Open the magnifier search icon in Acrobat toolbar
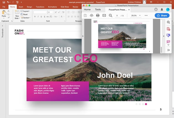 click(110, 15)
